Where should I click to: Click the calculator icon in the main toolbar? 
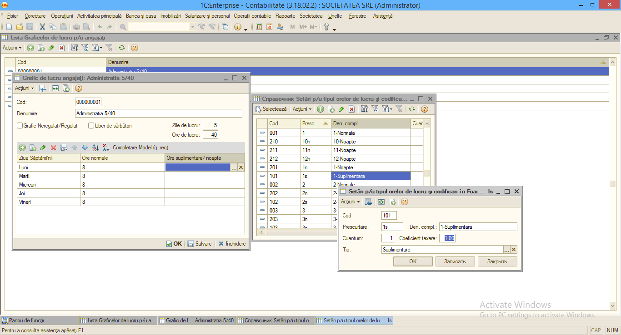[x=259, y=27]
